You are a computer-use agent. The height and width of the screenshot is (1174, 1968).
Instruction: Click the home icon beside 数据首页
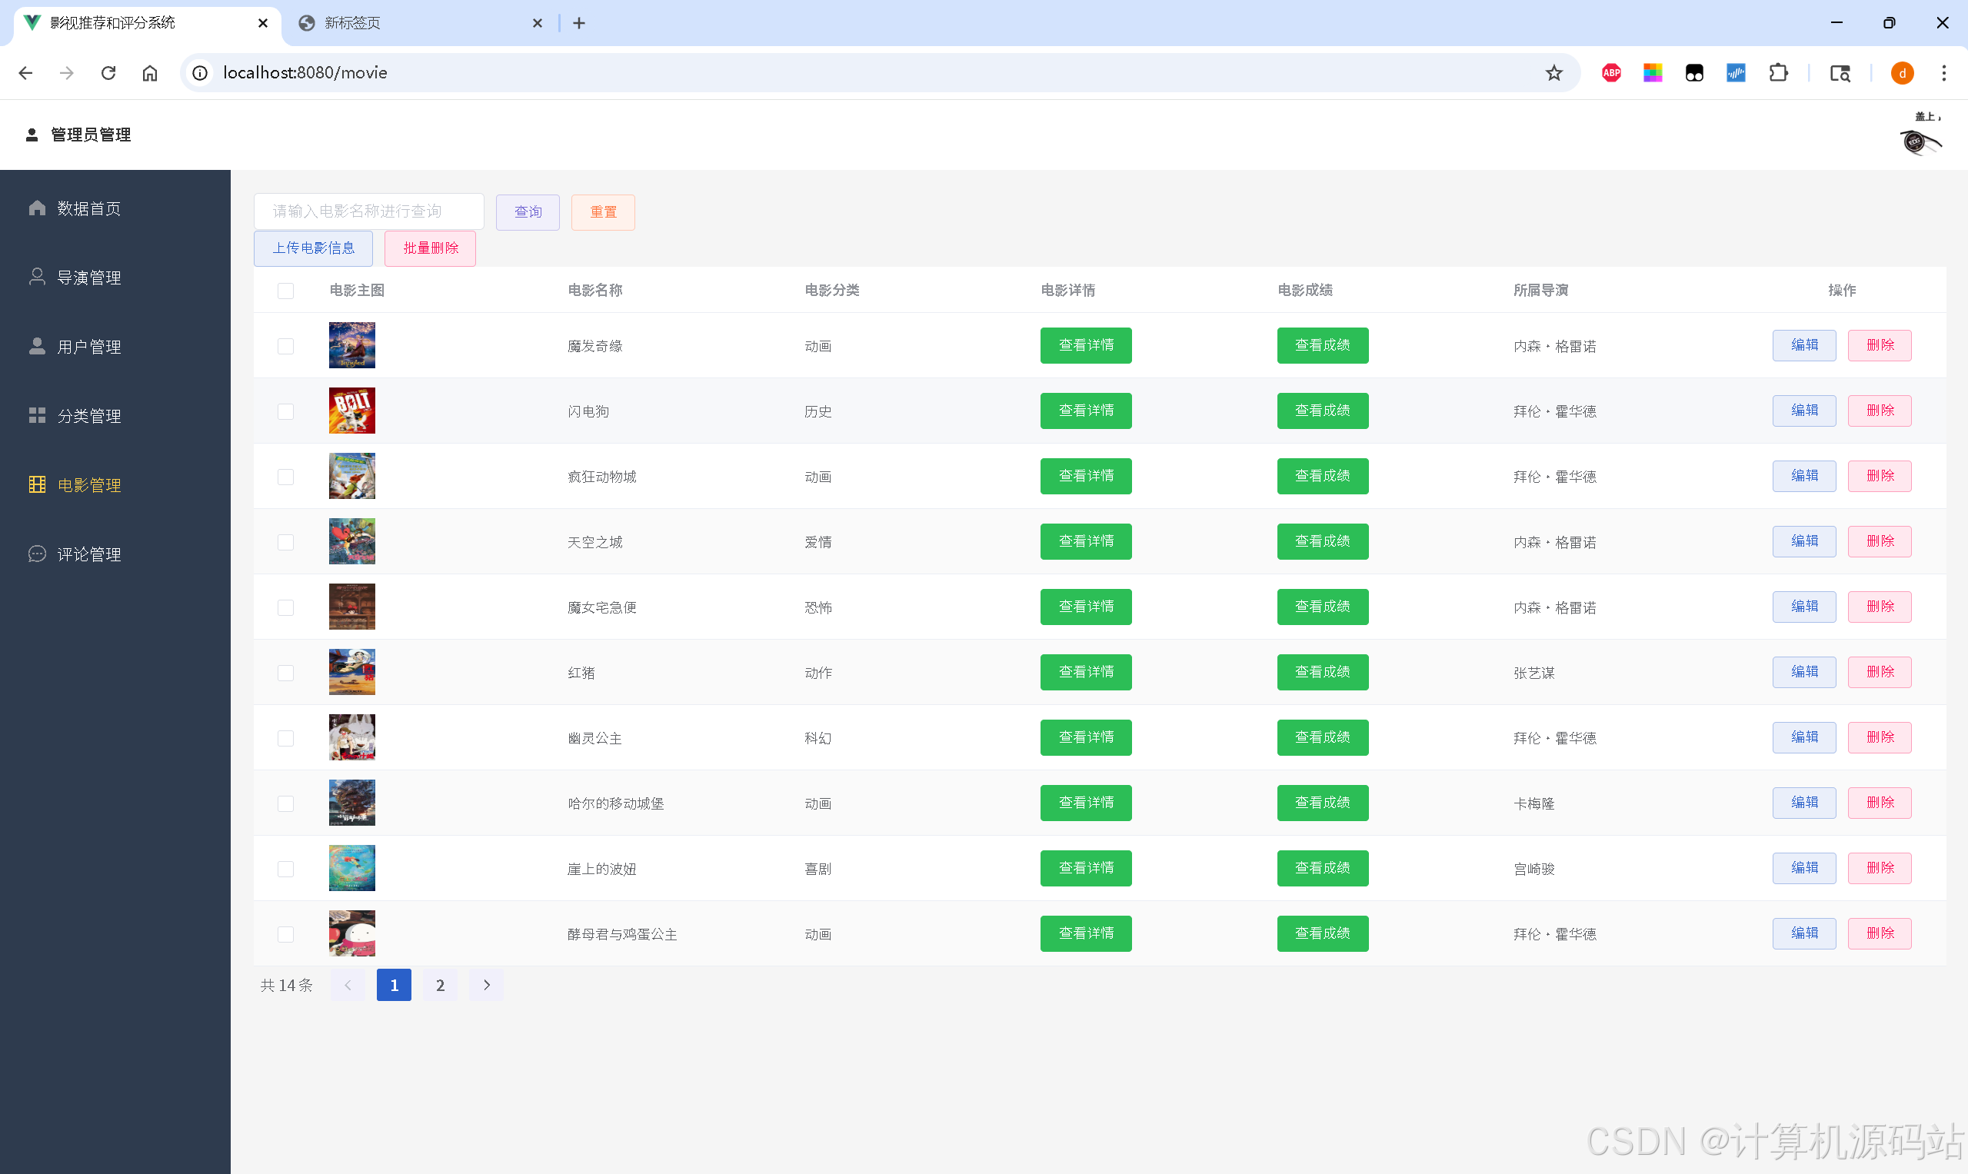[x=36, y=208]
